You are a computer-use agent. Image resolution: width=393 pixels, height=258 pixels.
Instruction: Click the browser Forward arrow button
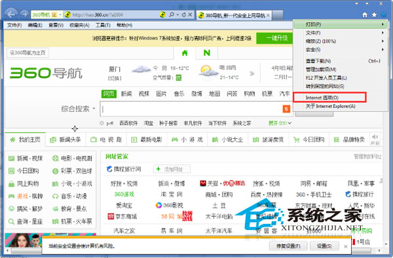click(x=24, y=14)
